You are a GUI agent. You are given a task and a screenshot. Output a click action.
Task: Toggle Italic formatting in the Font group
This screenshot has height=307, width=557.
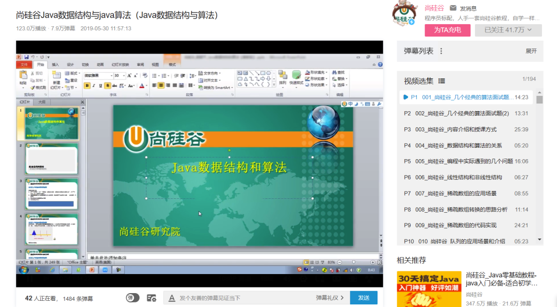click(x=94, y=85)
